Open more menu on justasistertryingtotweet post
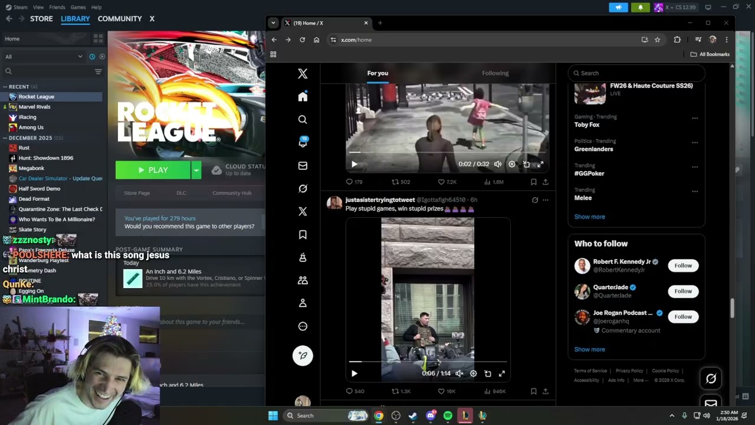This screenshot has height=425, width=755. click(x=545, y=200)
